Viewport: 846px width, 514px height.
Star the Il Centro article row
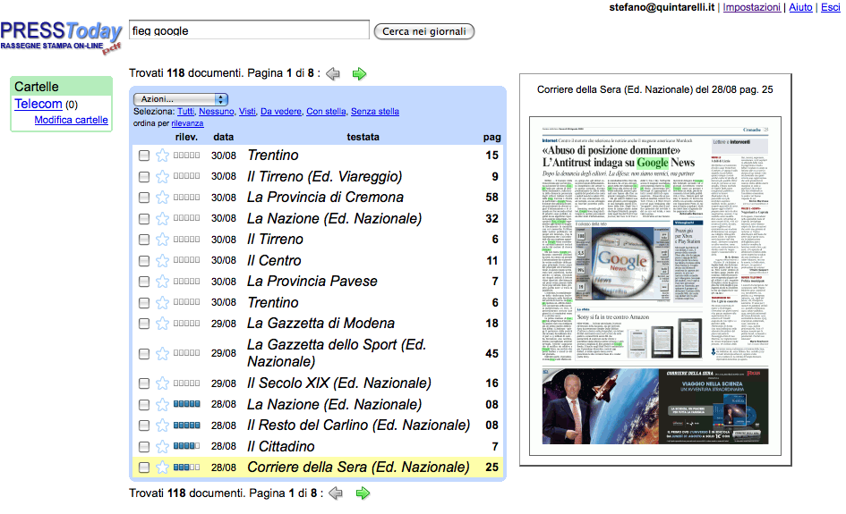click(x=162, y=261)
